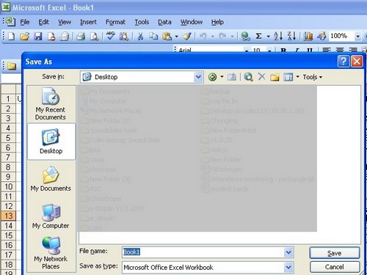Click the Undo arrow icon
This screenshot has width=367, height=275.
point(203,37)
